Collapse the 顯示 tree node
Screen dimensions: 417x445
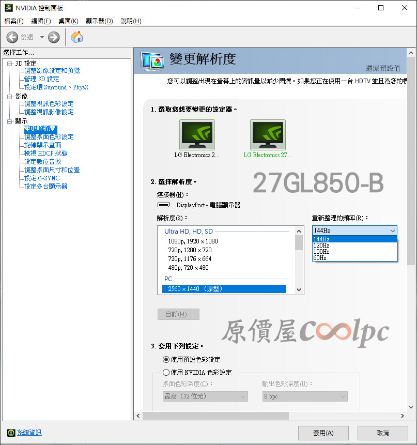click(10, 121)
